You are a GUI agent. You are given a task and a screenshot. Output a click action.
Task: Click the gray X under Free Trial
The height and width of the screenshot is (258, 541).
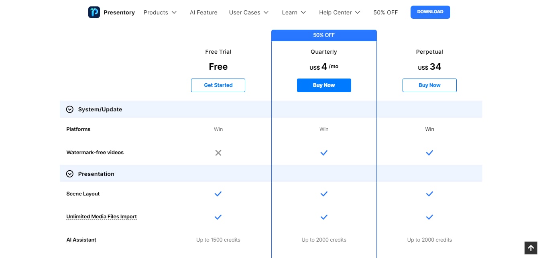[218, 153]
